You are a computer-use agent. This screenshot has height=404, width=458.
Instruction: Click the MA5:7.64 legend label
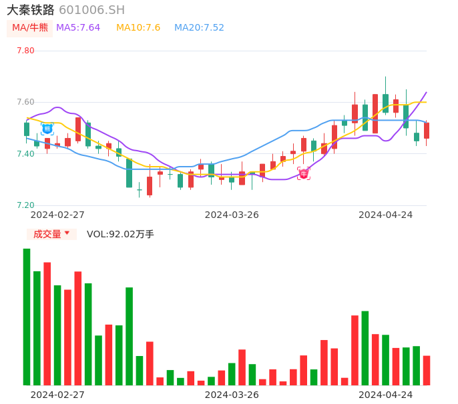(78, 28)
